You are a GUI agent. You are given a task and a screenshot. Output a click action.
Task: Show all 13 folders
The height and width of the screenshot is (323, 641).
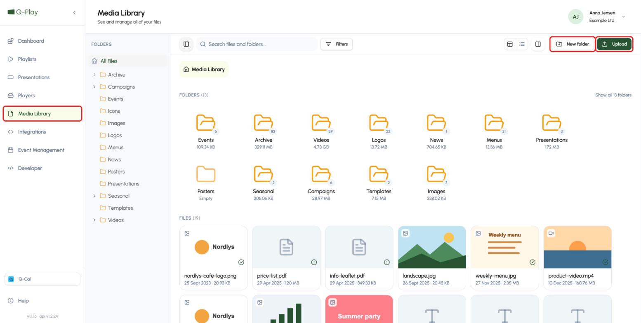coord(613,95)
